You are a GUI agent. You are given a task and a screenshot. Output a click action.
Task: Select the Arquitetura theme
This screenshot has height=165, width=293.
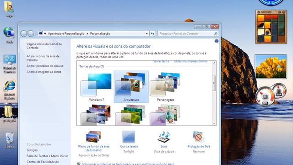coord(131,87)
